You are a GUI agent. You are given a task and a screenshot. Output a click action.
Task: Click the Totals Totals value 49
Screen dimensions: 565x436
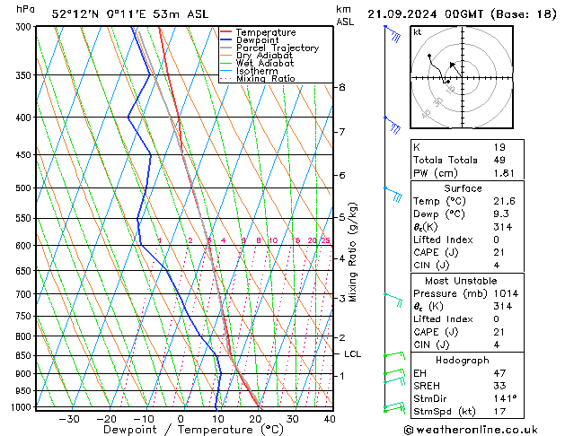click(499, 160)
